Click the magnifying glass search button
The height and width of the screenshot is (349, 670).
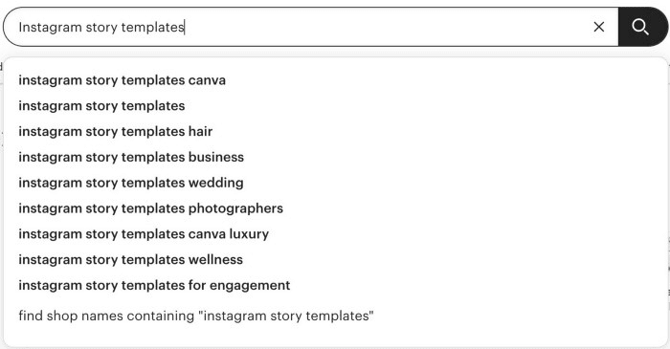(642, 27)
